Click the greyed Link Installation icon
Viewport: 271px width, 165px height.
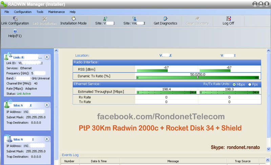point(45,18)
